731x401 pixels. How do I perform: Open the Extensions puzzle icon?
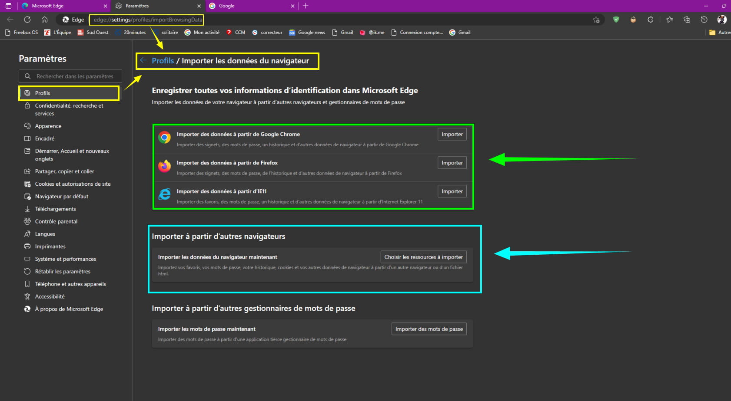point(651,20)
